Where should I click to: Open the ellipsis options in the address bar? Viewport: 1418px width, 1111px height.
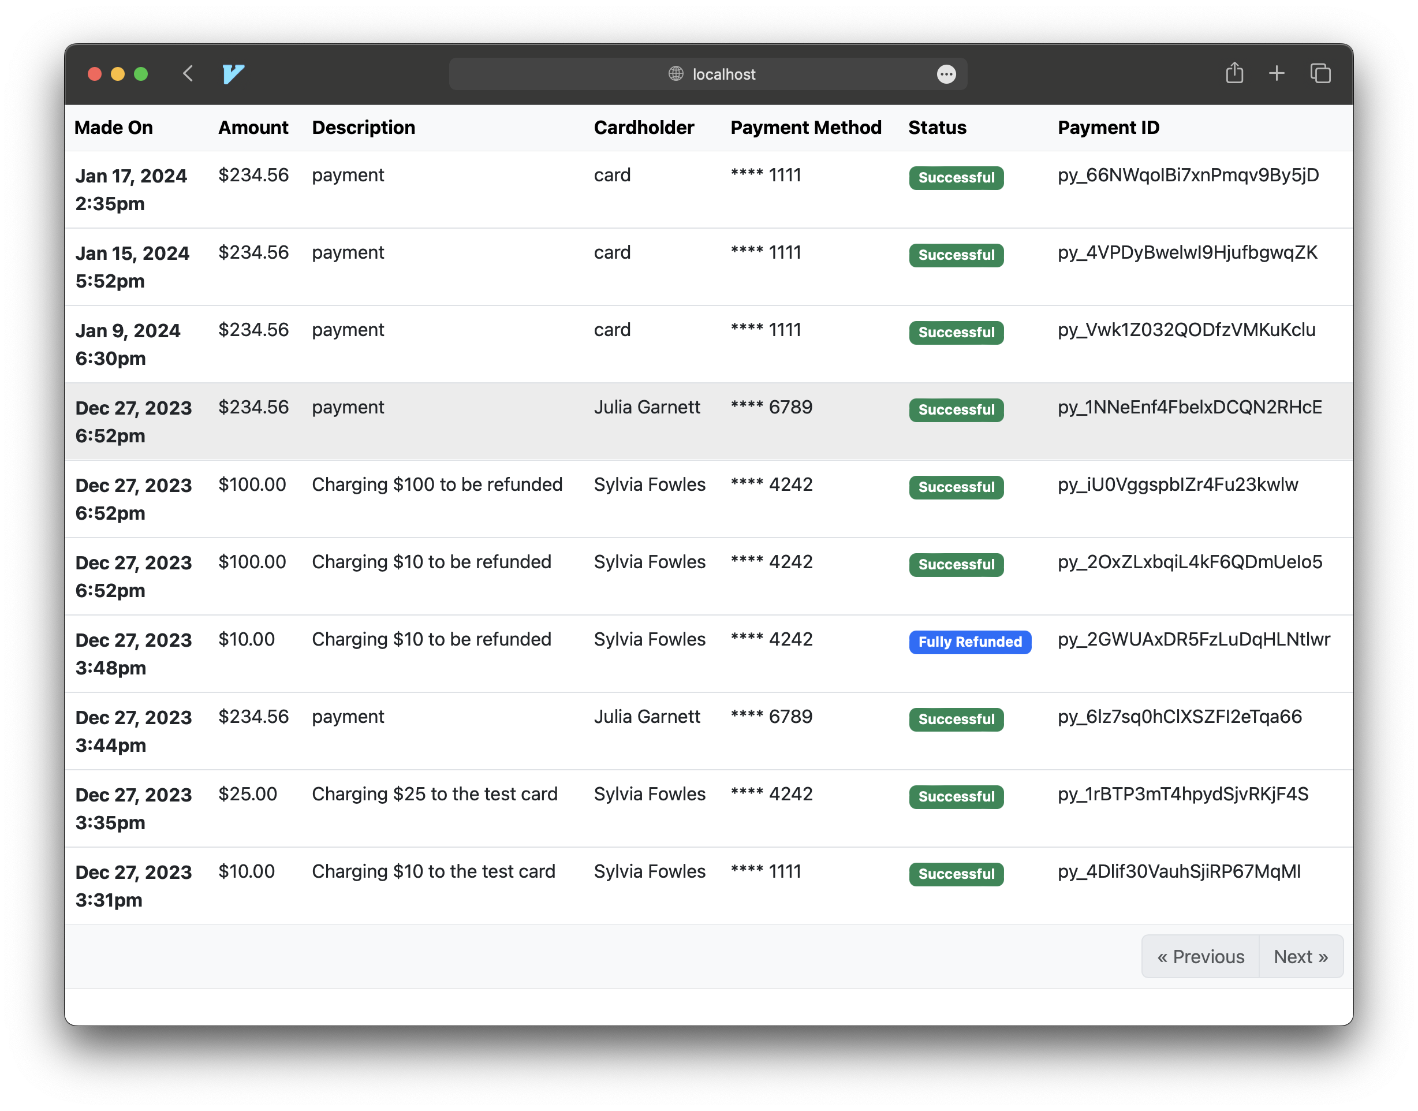point(946,74)
